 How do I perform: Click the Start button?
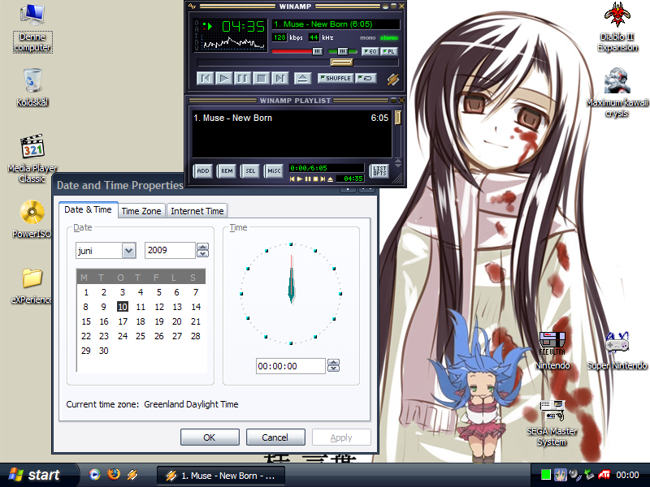coord(38,475)
